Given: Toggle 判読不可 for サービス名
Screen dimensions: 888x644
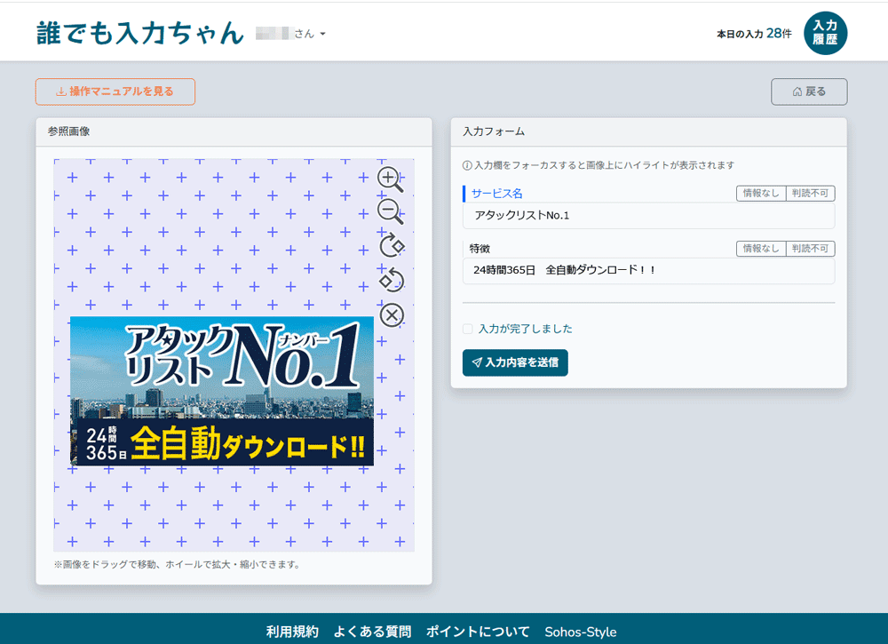Looking at the screenshot, I should [x=810, y=194].
